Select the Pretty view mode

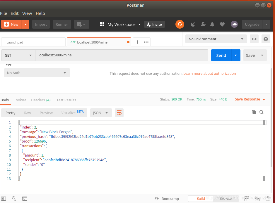click(10, 113)
